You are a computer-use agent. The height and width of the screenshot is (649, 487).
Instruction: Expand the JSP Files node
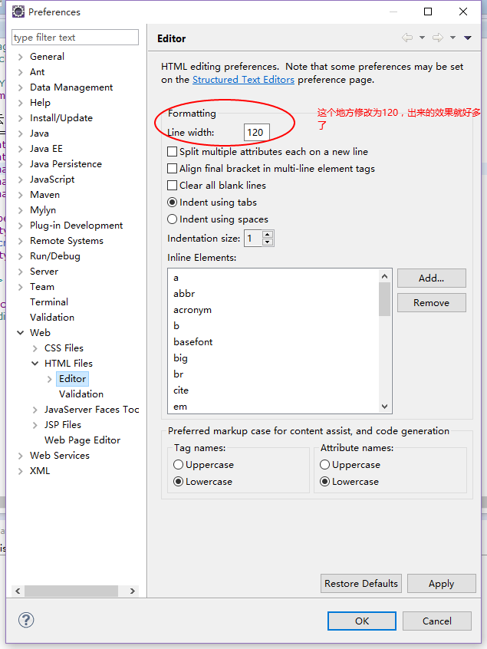click(x=35, y=425)
